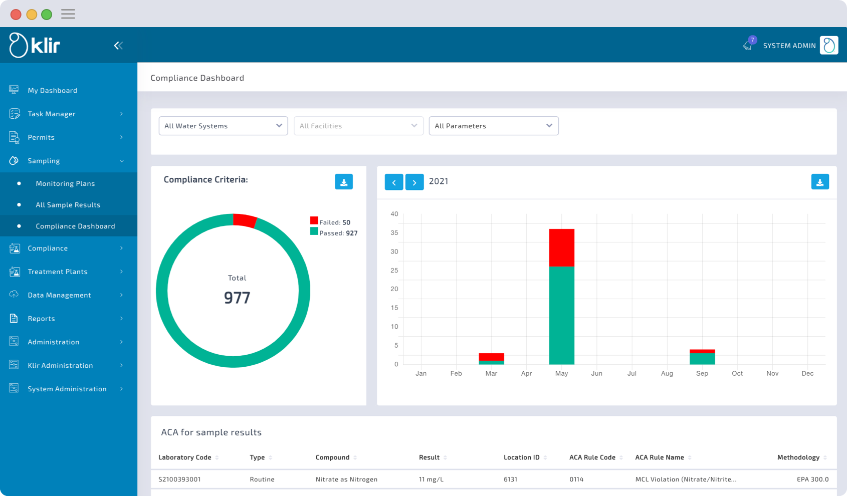Viewport: 847px width, 496px height.
Task: Click the May bar's red failed segment
Action: 561,247
